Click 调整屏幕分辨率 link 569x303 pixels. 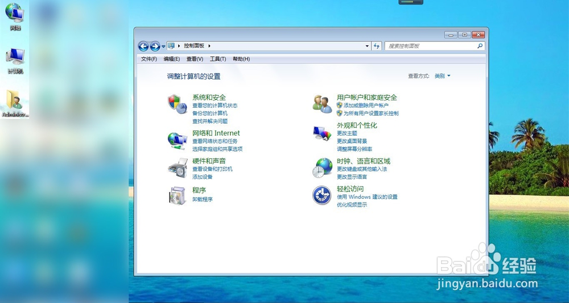[354, 149]
